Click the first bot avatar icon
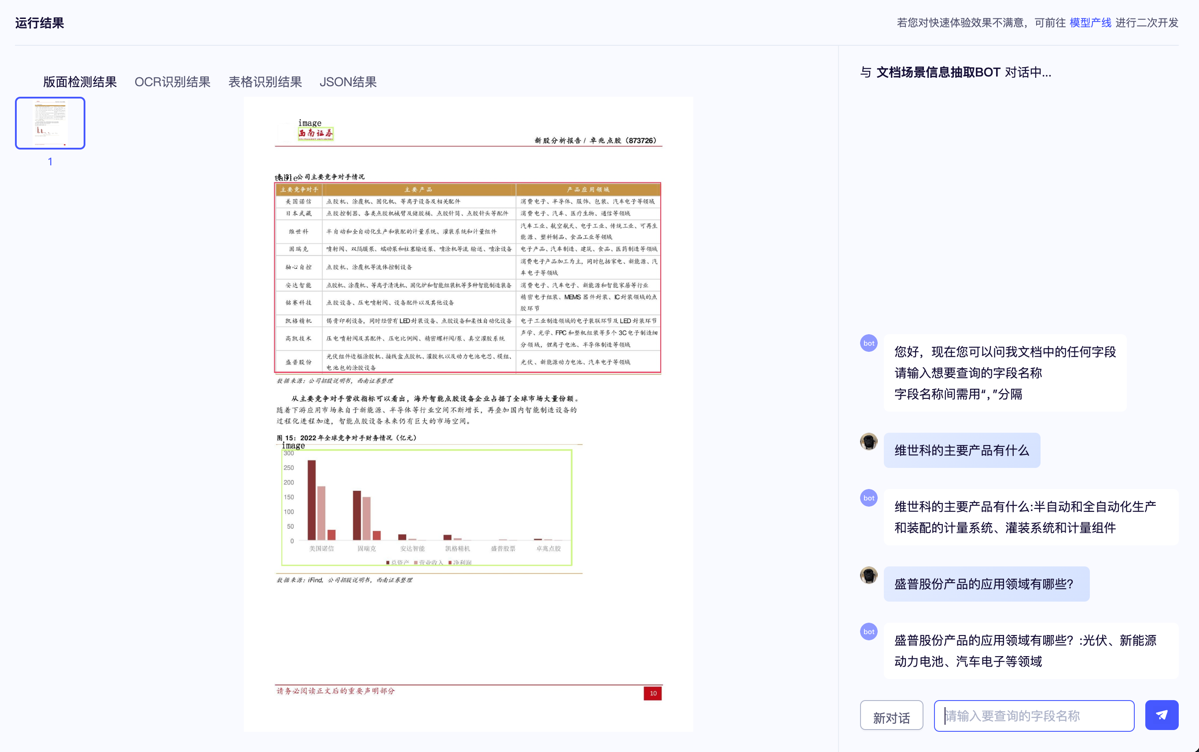 tap(868, 343)
